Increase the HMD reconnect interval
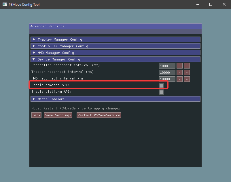 tap(186, 79)
